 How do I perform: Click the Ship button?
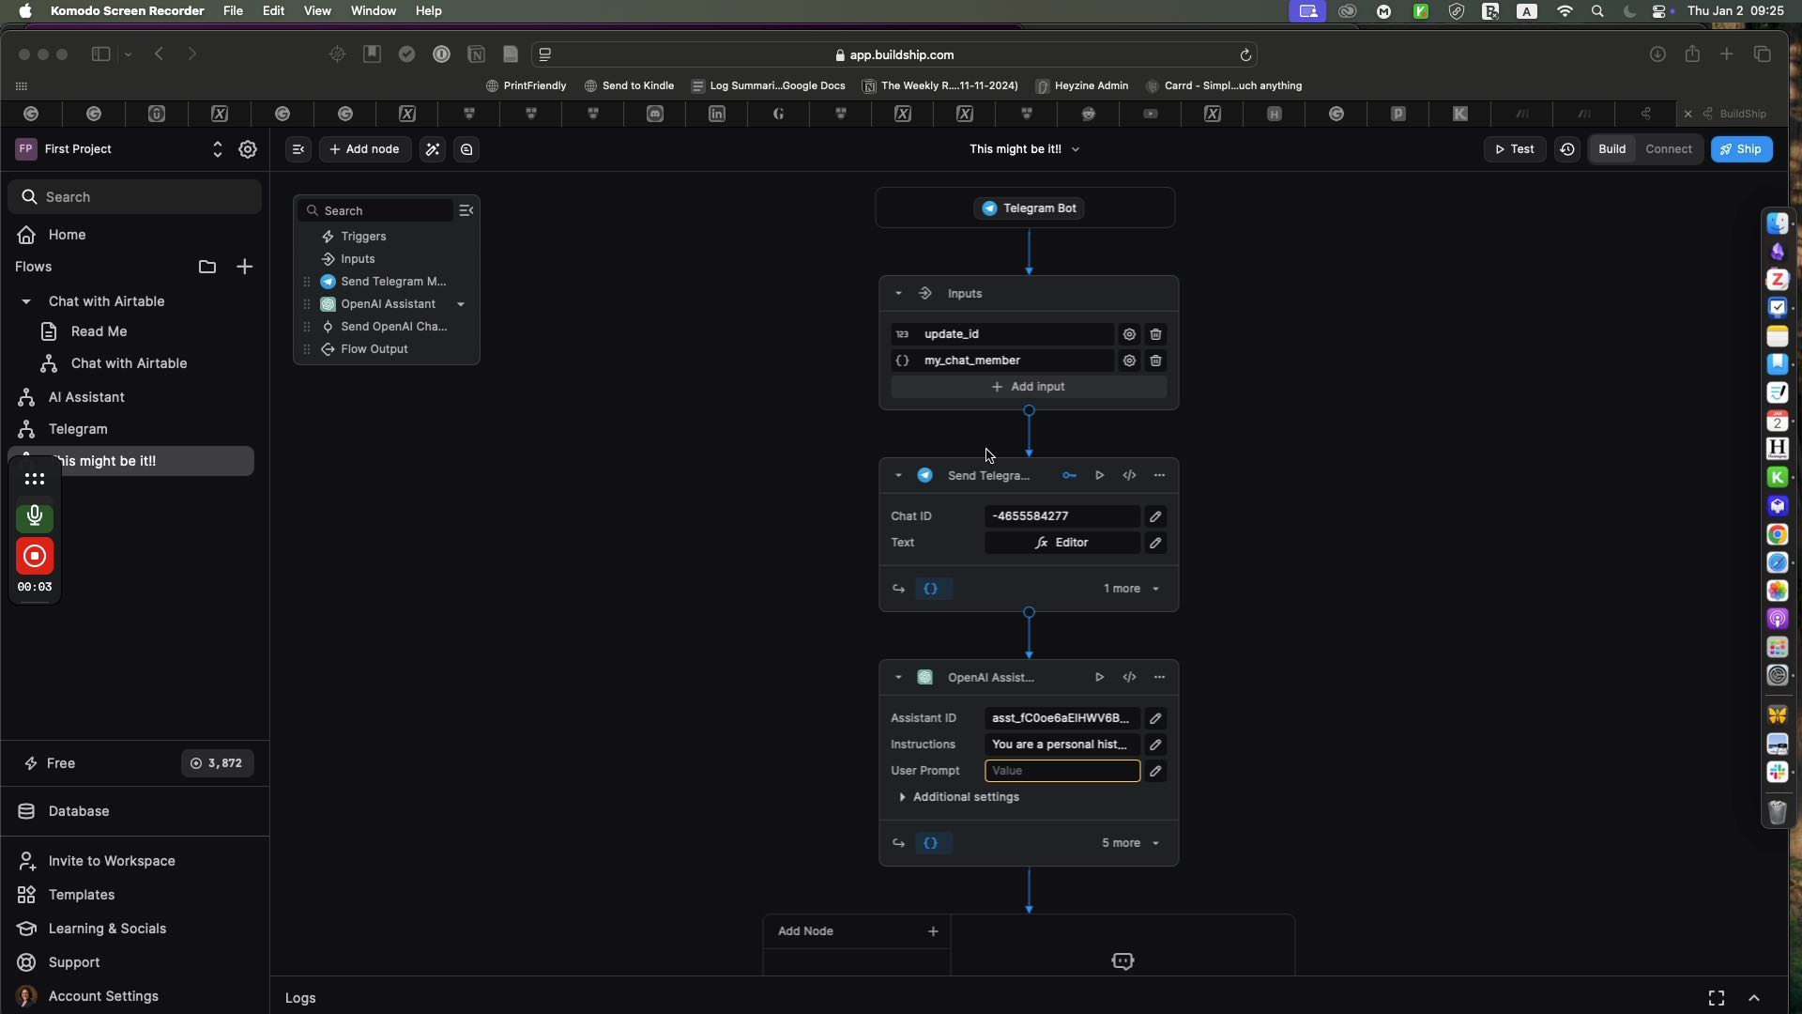(1742, 149)
